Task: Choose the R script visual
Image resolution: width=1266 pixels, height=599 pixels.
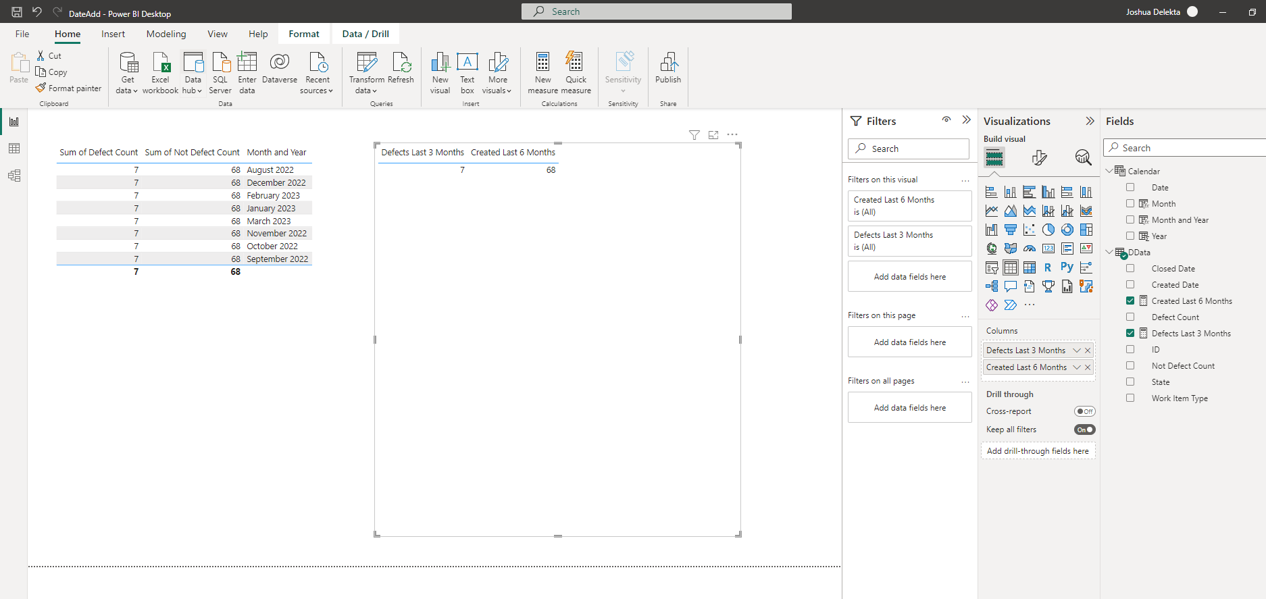Action: (1048, 267)
